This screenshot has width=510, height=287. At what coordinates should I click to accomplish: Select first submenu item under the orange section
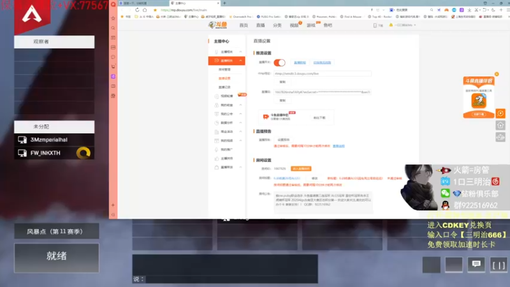(x=224, y=70)
